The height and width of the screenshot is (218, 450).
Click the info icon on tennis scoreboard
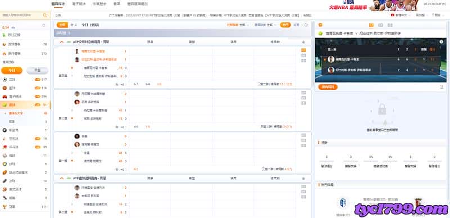click(x=441, y=42)
